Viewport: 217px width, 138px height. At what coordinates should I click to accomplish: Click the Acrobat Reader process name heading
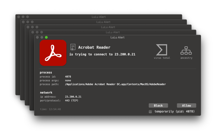pos(94,47)
